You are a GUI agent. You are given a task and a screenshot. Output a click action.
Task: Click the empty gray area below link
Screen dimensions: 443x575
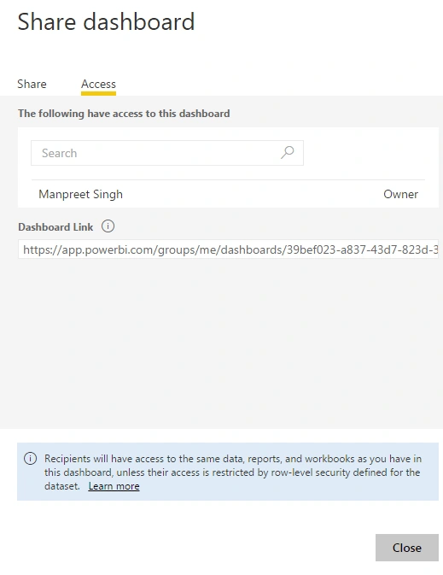221,343
